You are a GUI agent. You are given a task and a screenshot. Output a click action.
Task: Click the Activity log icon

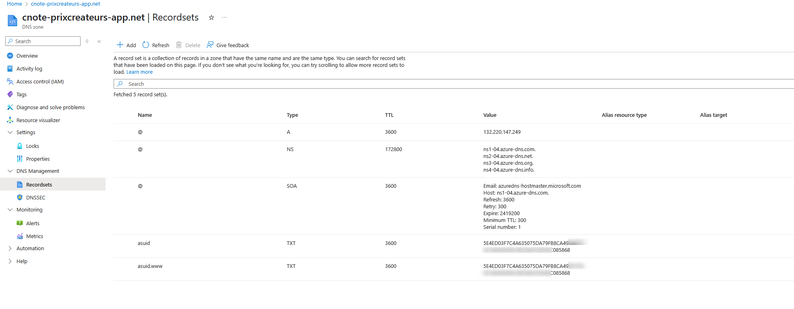point(10,68)
